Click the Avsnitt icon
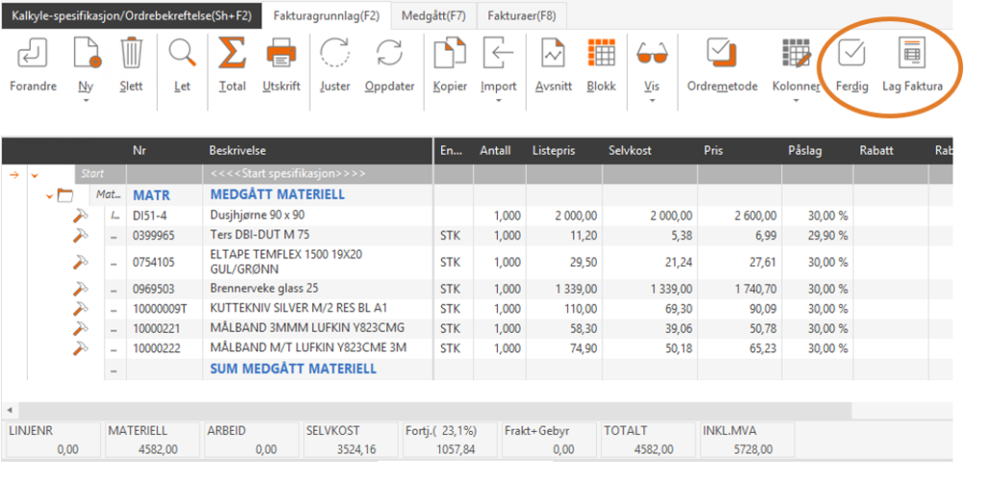Viewport: 990px width, 481px height. point(553,53)
